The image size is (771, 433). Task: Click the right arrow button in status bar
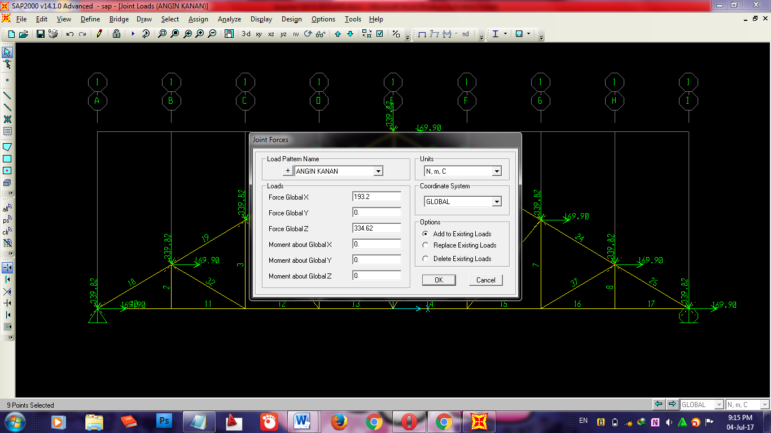tap(672, 404)
